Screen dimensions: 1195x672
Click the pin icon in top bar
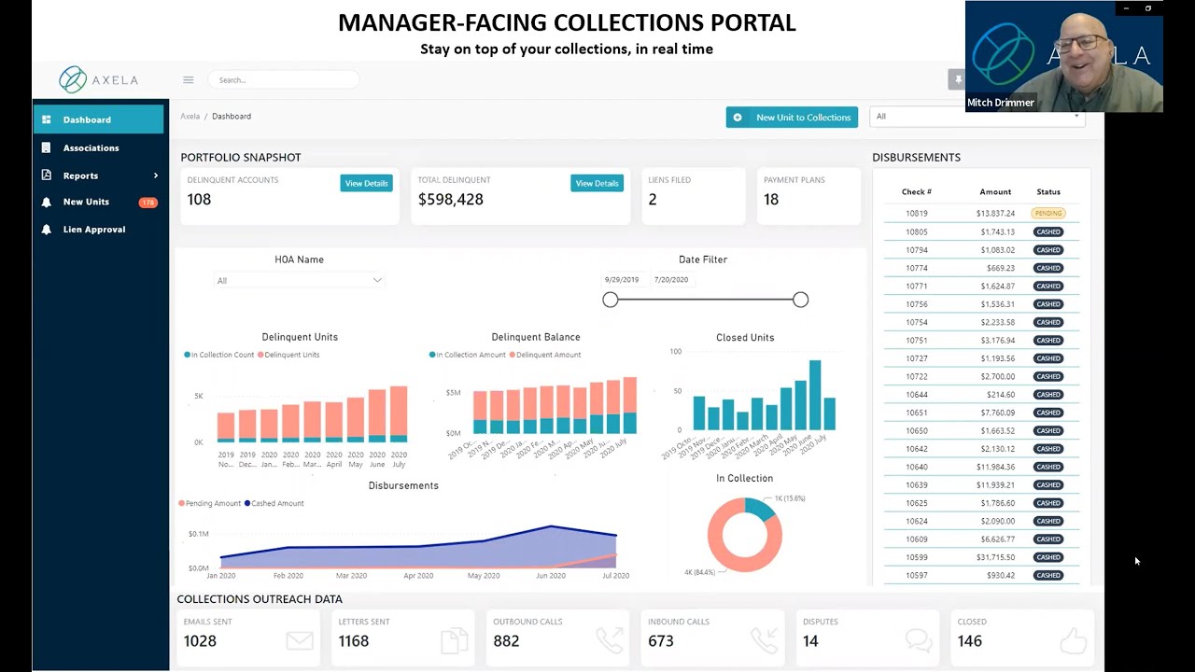click(956, 80)
